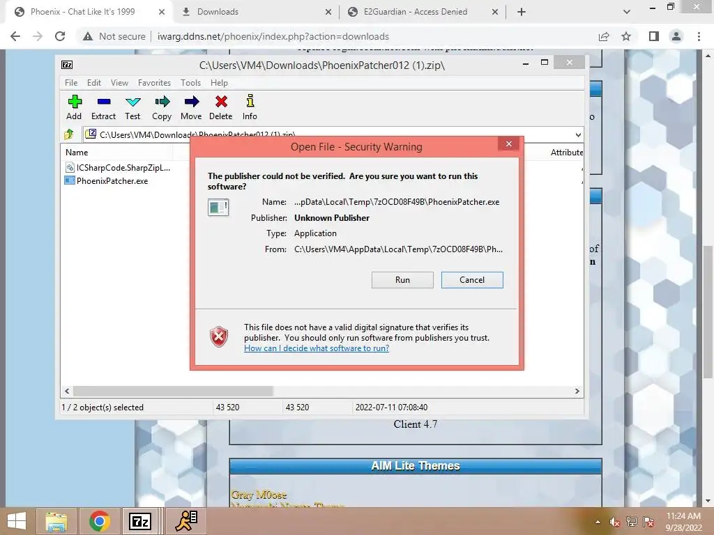Open File Explorer from taskbar
714x535 pixels.
click(56, 521)
